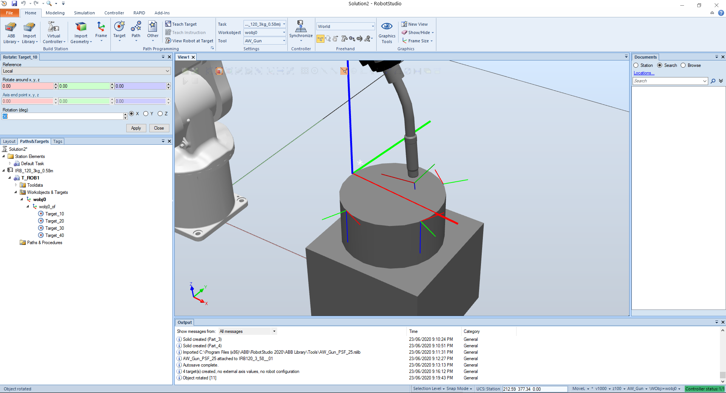The image size is (726, 393).
Task: Select the Y rotation axis radio button
Action: [146, 114]
